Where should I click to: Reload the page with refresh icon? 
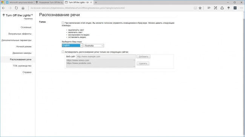(x=17, y=8)
